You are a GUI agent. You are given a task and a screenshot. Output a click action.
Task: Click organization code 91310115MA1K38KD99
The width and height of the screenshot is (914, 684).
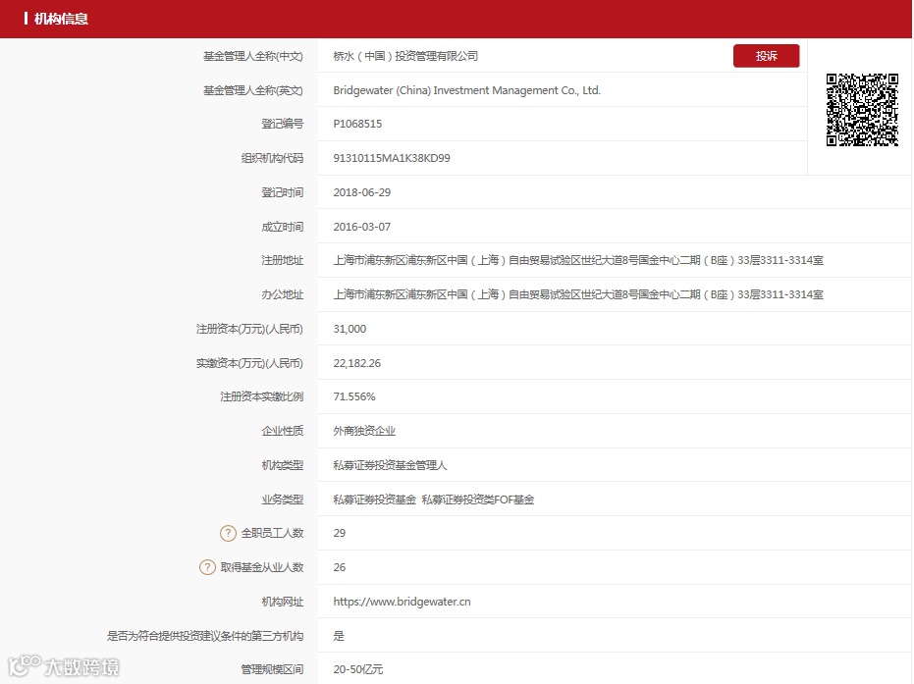[392, 158]
